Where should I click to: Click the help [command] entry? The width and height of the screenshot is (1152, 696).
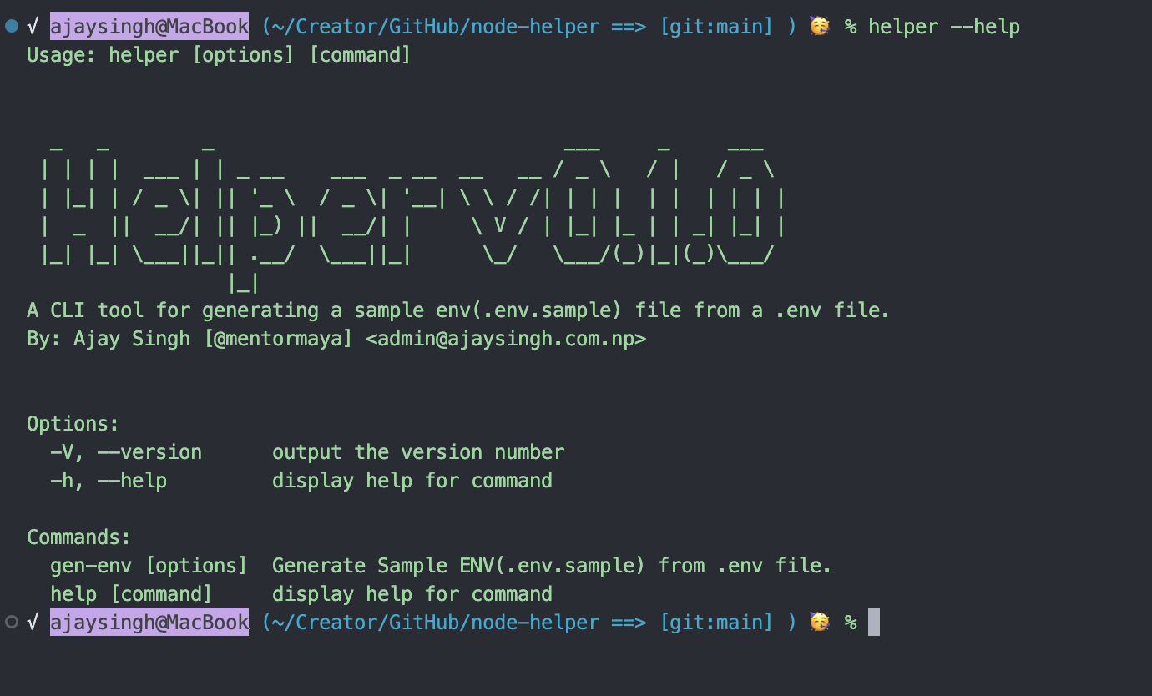pos(131,594)
